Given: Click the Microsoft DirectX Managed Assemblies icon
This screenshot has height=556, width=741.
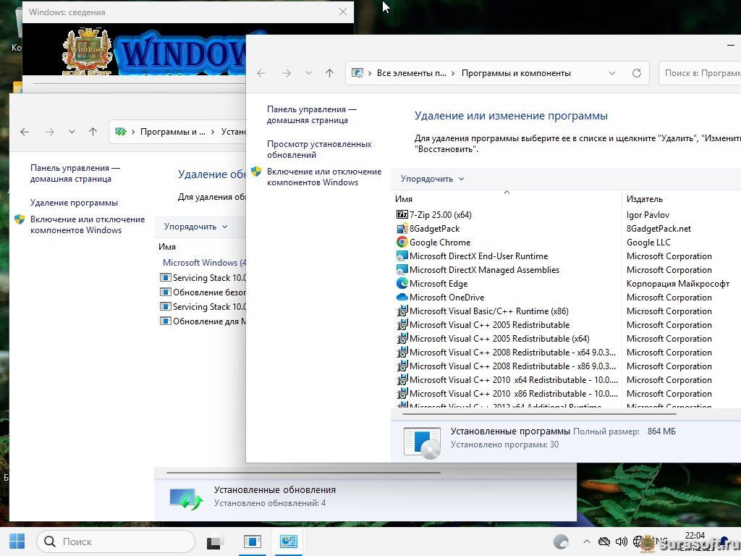Looking at the screenshot, I should pyautogui.click(x=402, y=269).
